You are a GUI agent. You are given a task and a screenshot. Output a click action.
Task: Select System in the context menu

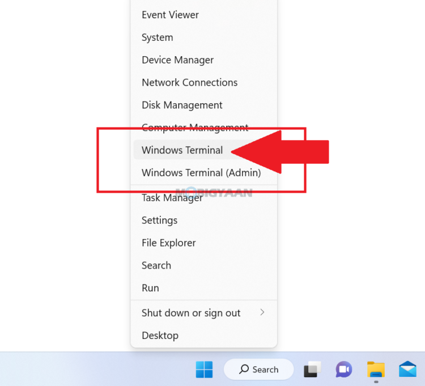[x=204, y=37]
